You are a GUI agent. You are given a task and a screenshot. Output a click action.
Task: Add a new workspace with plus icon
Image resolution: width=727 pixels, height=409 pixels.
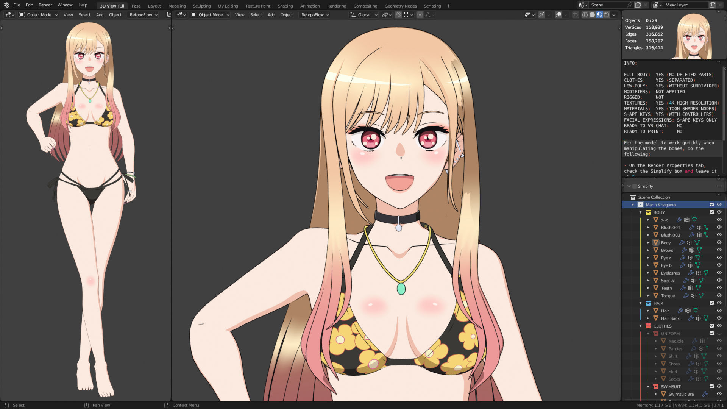[448, 6]
